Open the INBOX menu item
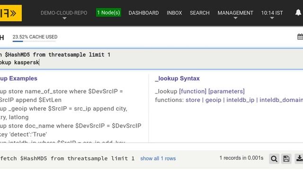This screenshot has height=170, width=303. pos(174,13)
